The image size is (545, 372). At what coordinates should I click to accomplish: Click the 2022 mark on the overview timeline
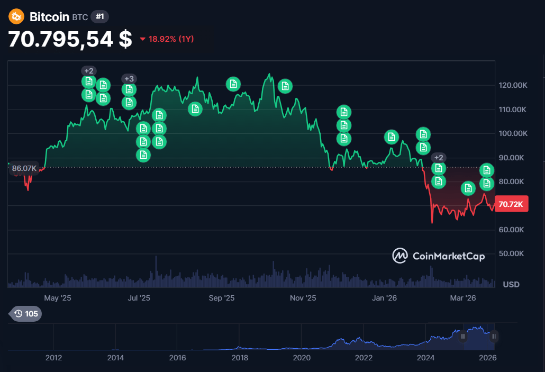point(364,357)
